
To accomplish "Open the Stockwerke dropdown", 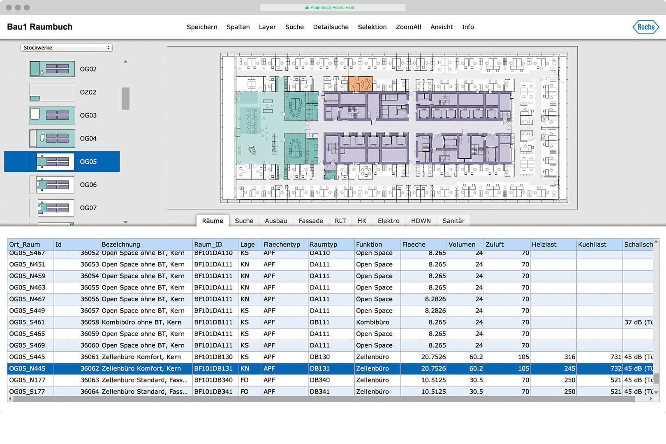I will pyautogui.click(x=67, y=48).
